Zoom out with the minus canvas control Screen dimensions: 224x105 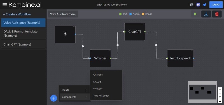220,93
